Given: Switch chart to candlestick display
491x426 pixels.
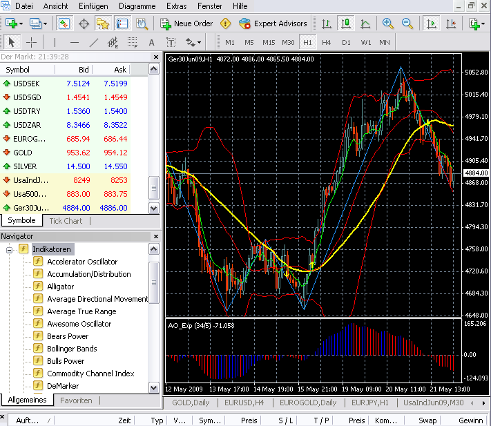Looking at the screenshot, I should click(x=345, y=23).
